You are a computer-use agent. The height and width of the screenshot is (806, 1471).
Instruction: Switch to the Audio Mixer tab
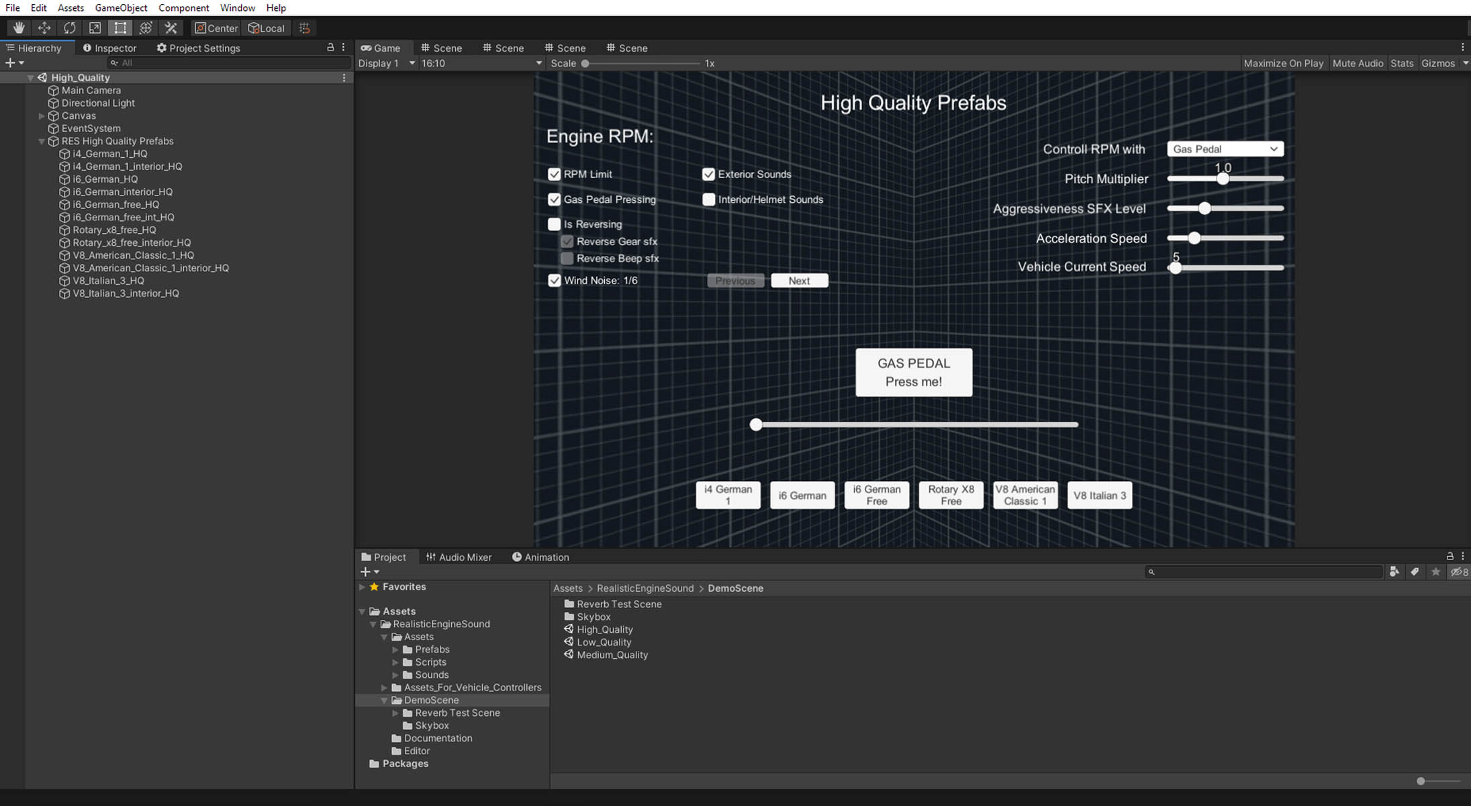[x=459, y=557]
